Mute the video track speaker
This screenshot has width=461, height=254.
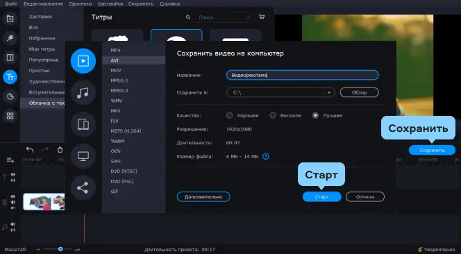(13, 202)
